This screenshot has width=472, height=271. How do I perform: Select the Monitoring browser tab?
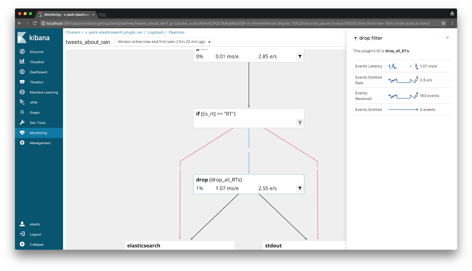click(x=66, y=14)
